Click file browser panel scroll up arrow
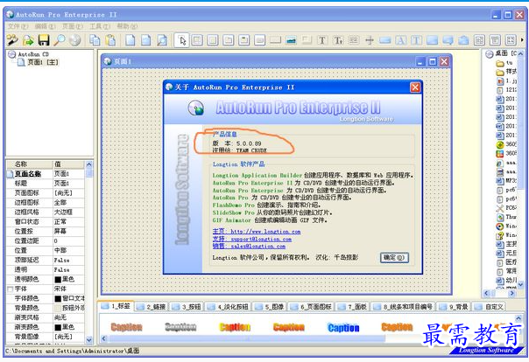 (520, 54)
